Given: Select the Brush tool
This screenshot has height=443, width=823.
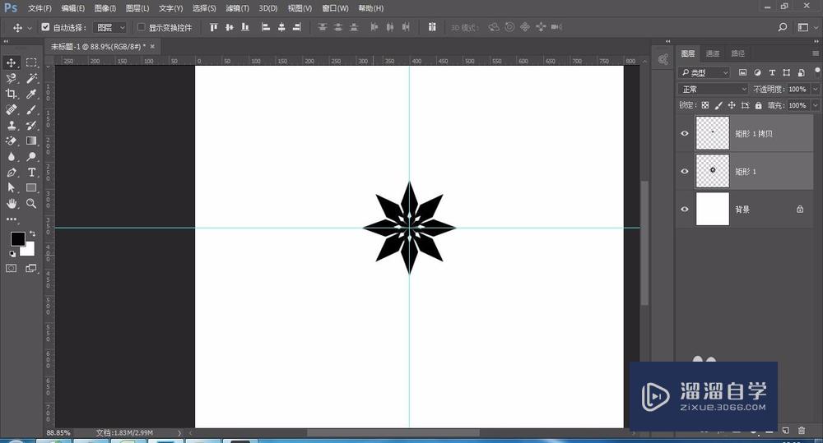Looking at the screenshot, I should click(x=31, y=109).
